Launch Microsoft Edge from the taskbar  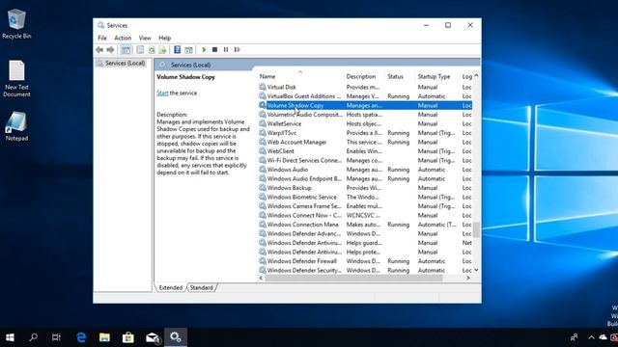coord(81,337)
